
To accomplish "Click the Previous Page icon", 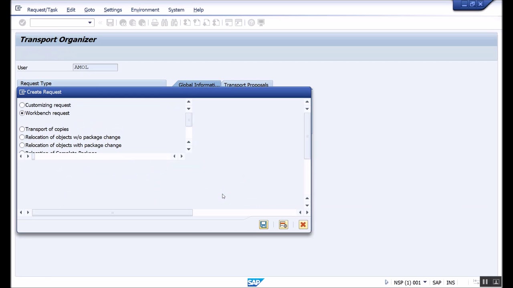I will [x=197, y=23].
